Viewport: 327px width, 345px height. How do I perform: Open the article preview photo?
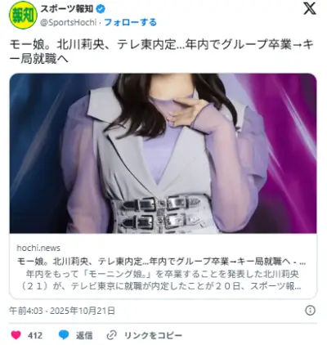click(163, 154)
